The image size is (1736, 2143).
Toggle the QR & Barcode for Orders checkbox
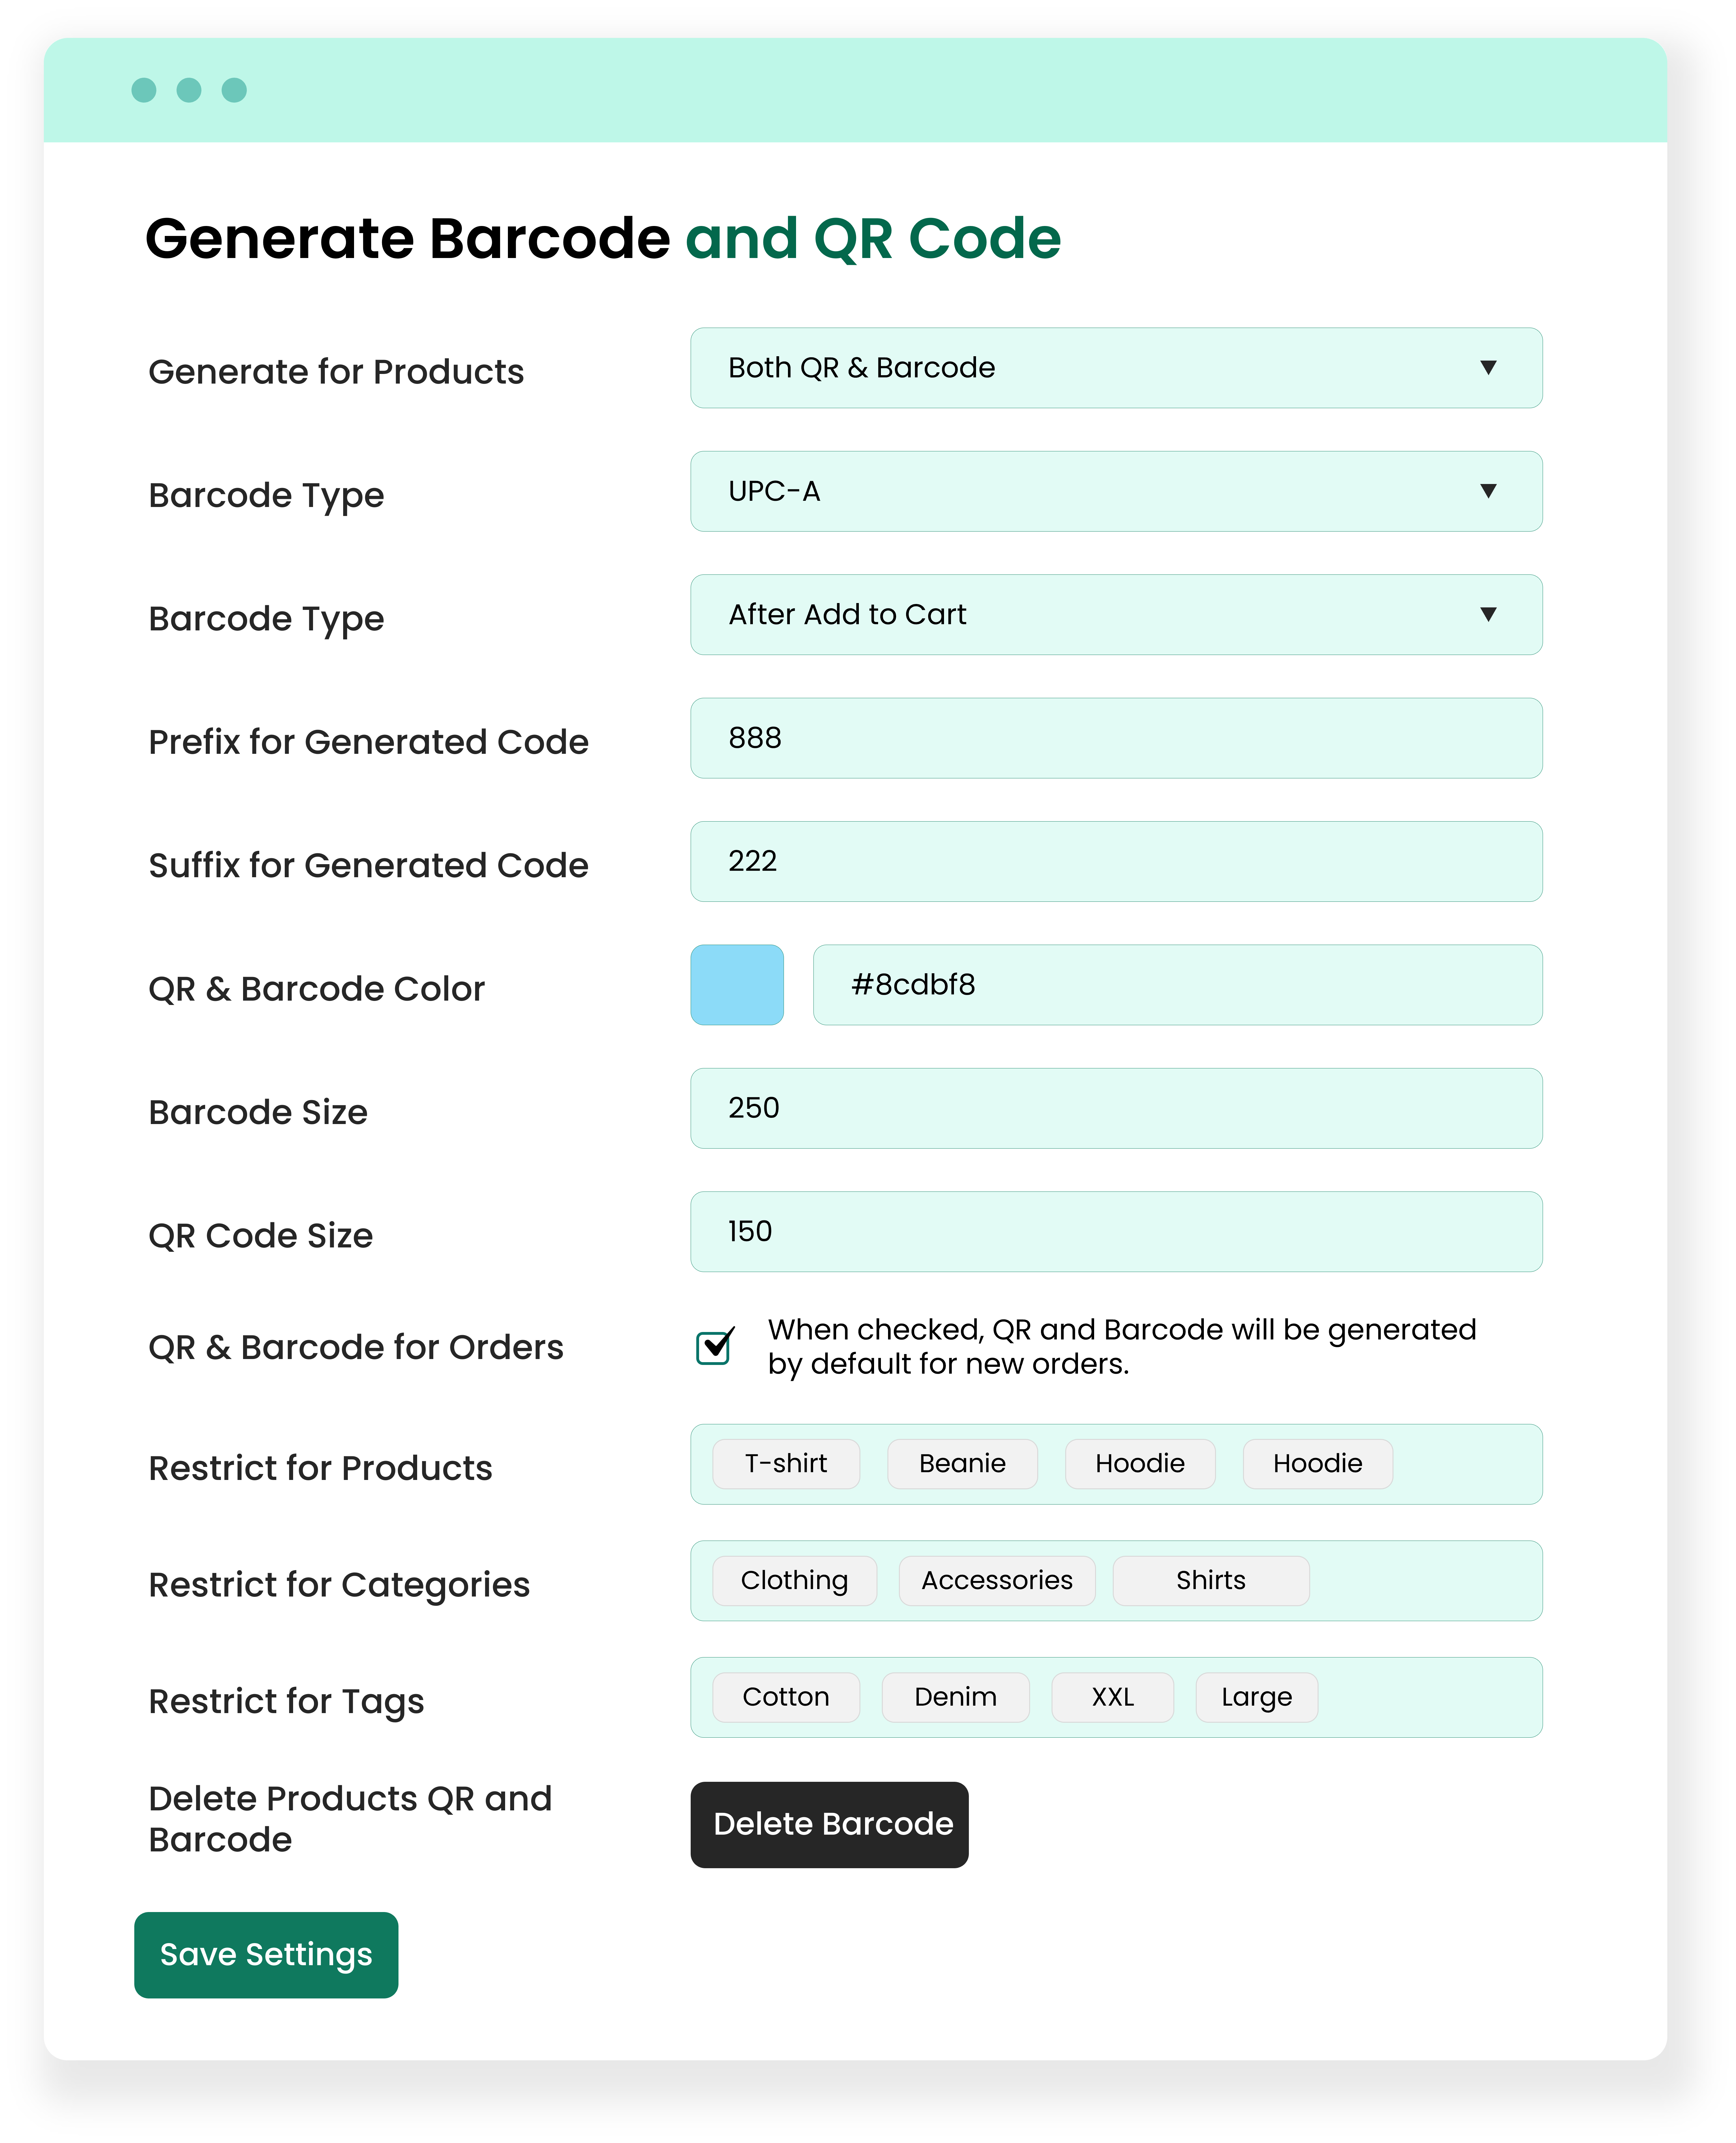tap(714, 1347)
